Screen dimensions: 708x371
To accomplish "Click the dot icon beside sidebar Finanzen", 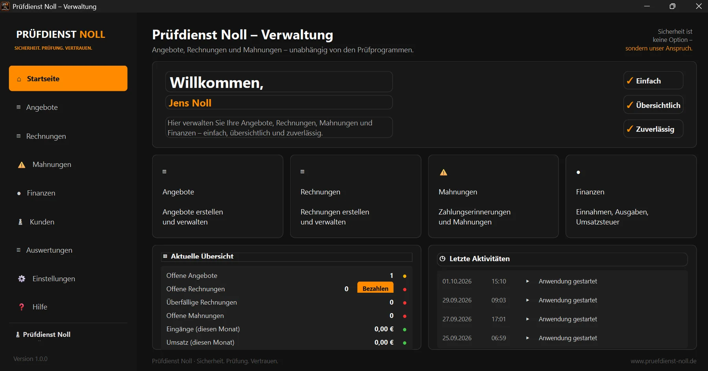I will [x=19, y=193].
